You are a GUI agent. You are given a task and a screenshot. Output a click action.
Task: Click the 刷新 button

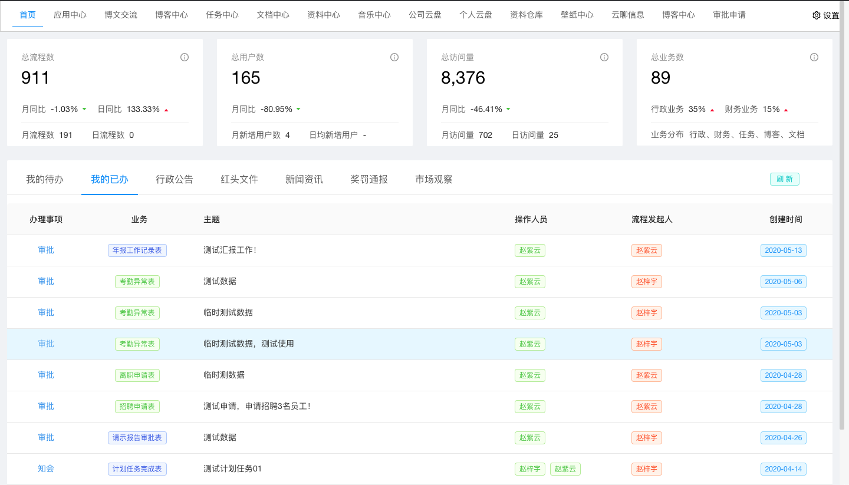coord(785,179)
